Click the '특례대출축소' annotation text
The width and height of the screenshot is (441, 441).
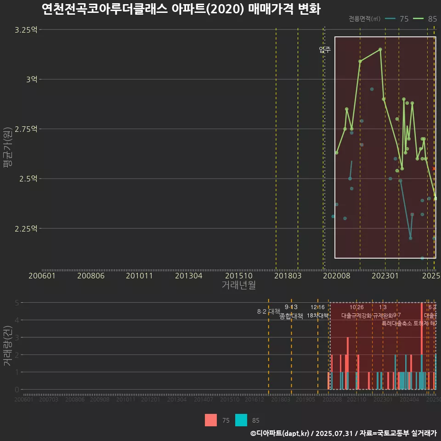coord(397,323)
